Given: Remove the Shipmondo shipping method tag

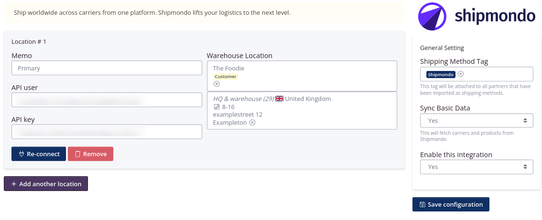Looking at the screenshot, I should tap(461, 74).
